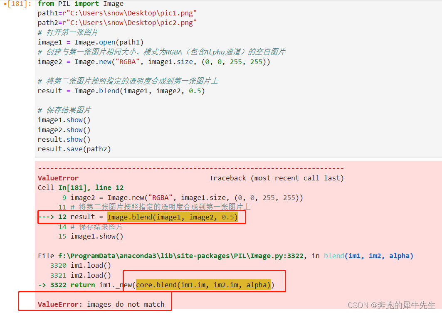Click the 'Cell In[181], line 12' text
The image size is (442, 313).
click(81, 187)
